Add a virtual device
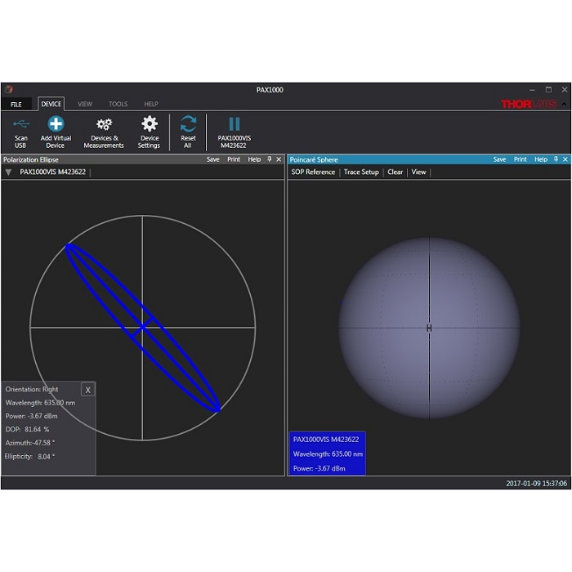The width and height of the screenshot is (572, 572). 56,124
